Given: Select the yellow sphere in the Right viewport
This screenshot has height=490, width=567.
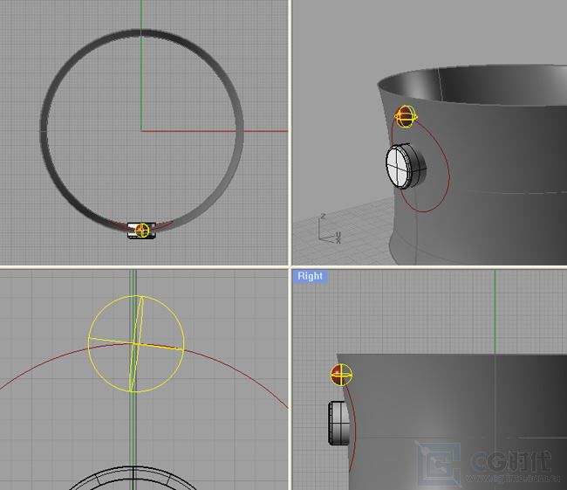Looking at the screenshot, I should point(341,375).
